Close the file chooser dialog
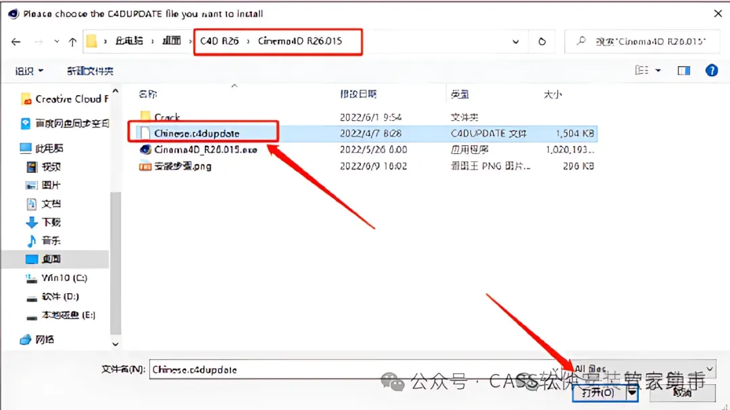This screenshot has width=730, height=410. pyautogui.click(x=718, y=14)
